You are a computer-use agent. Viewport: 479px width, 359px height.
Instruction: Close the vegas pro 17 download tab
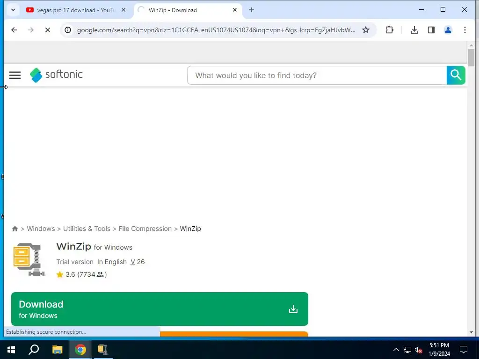(123, 10)
